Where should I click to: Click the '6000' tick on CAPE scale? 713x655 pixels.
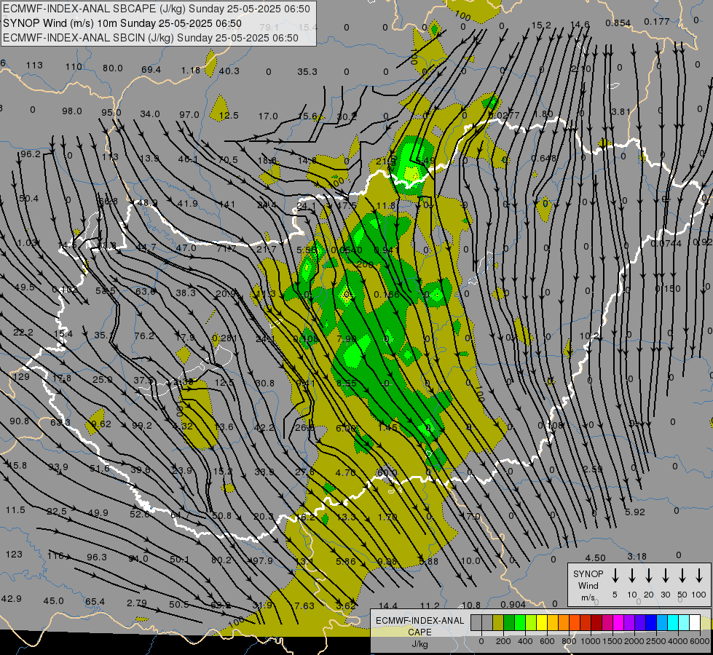[x=699, y=641]
